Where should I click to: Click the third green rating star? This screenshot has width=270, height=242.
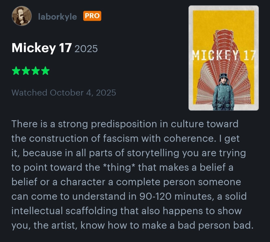tap(35, 71)
